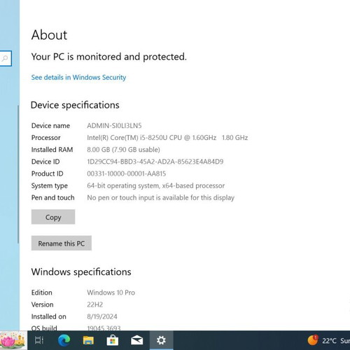Screen dimensions: 350x350
Task: Click the Processor label
Action: click(46, 138)
